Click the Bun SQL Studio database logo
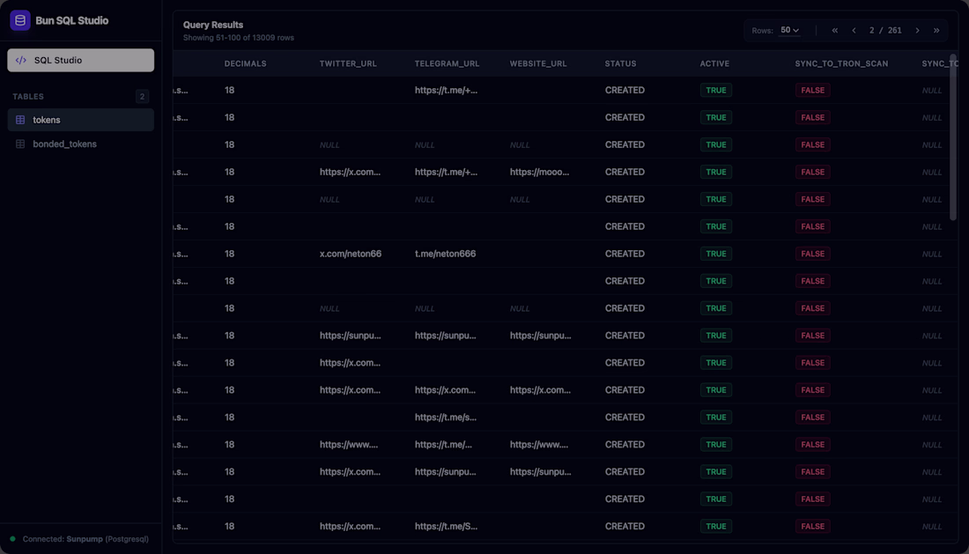The image size is (969, 554). pyautogui.click(x=20, y=20)
